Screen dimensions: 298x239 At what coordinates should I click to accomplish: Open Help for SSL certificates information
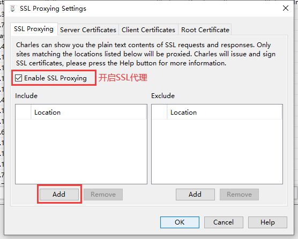(267, 222)
